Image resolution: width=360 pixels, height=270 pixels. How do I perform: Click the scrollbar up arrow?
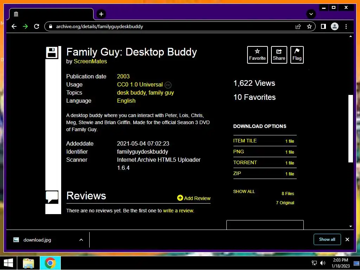[351, 36]
